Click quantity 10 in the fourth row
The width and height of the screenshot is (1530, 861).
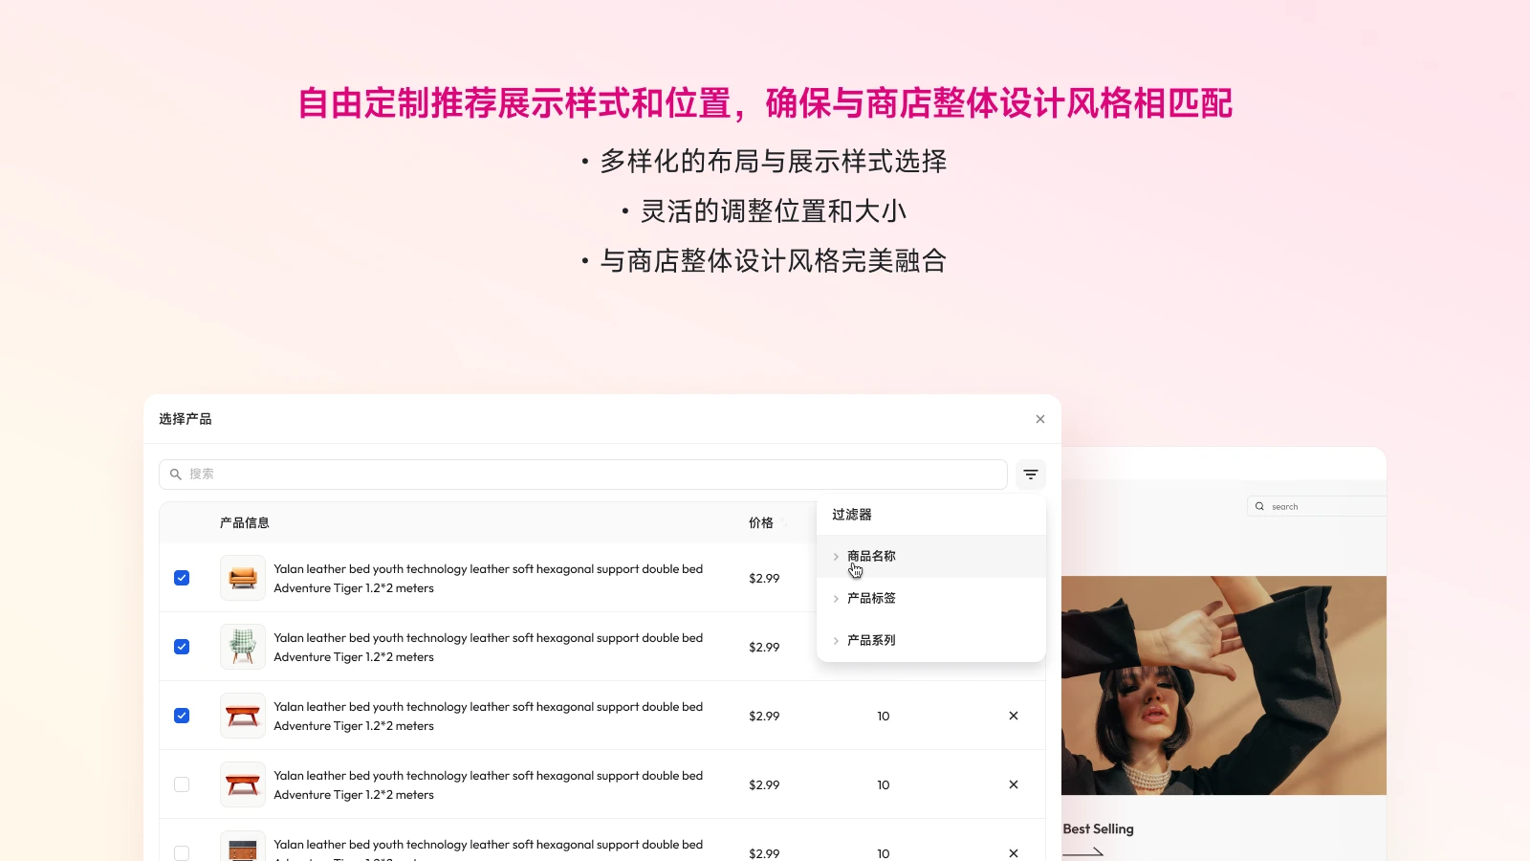[x=884, y=784]
